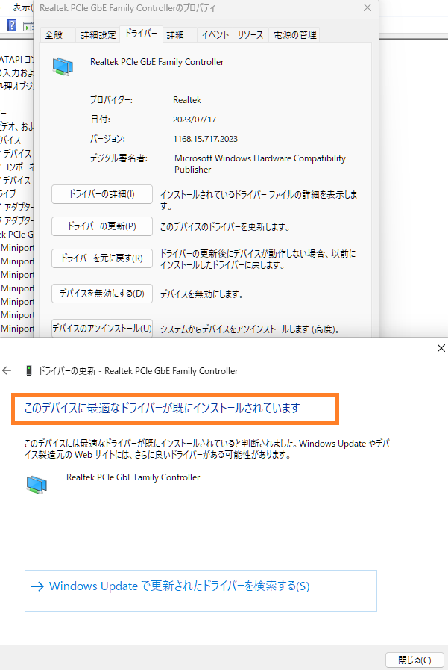448x670 pixels.
Task: Click heading このデバイスに最適なドライバーが既にインストールされています
Action: pyautogui.click(x=162, y=408)
